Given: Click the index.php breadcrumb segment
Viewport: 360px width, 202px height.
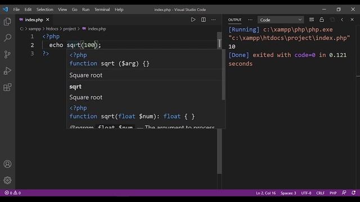Looking at the screenshot, I should point(97,29).
